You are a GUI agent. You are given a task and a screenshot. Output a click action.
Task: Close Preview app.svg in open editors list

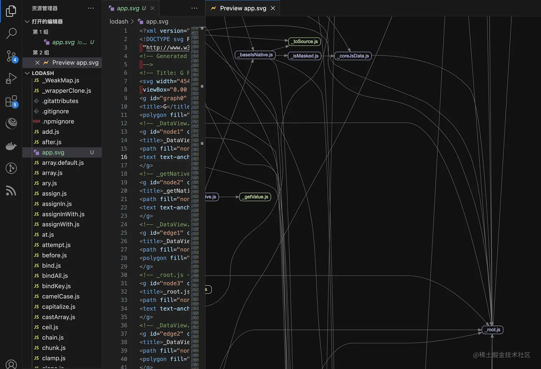(37, 63)
